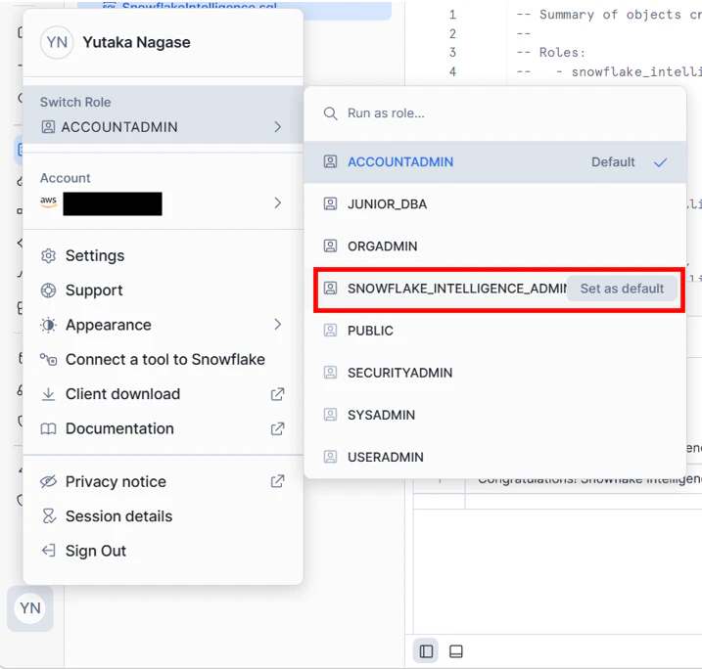
Task: Select the ACCOUNTADMIN role in the list
Action: pos(494,162)
